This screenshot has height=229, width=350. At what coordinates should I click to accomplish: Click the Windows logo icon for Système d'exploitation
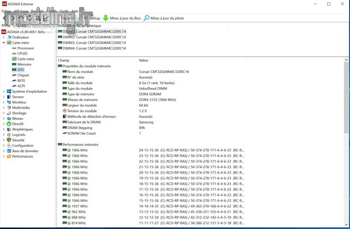click(9, 91)
